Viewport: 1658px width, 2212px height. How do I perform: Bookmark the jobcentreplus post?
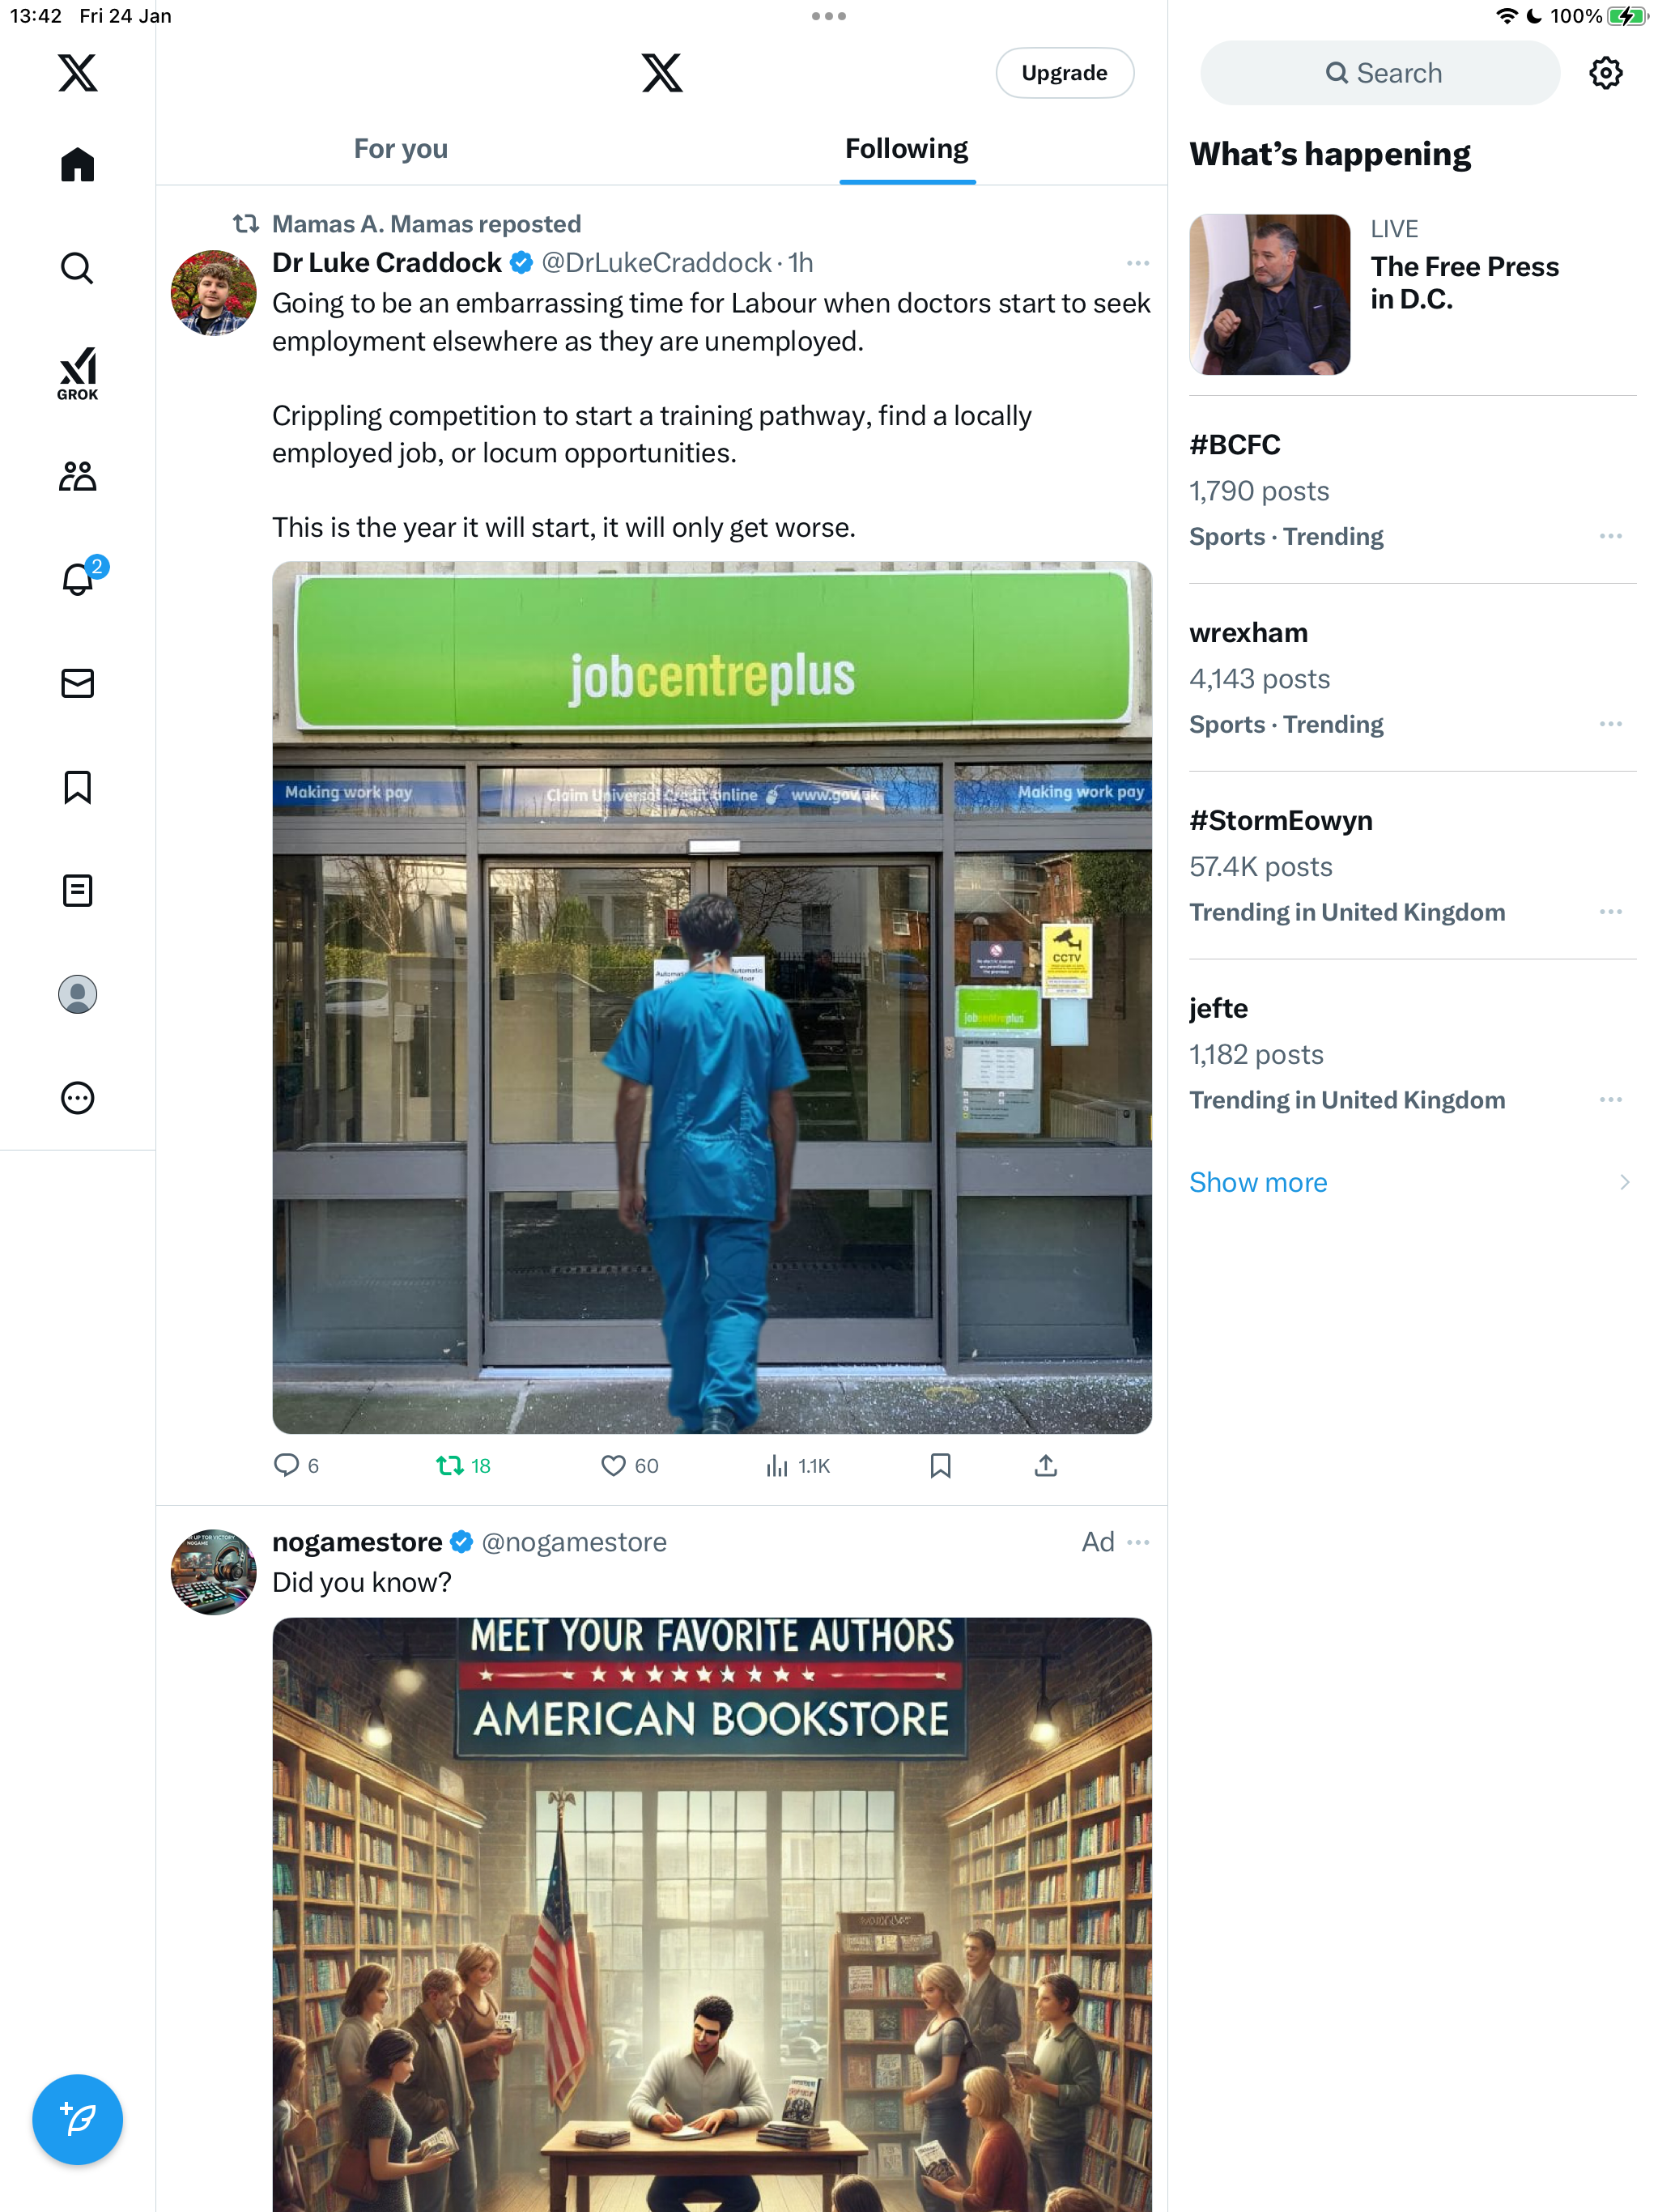pyautogui.click(x=940, y=1466)
